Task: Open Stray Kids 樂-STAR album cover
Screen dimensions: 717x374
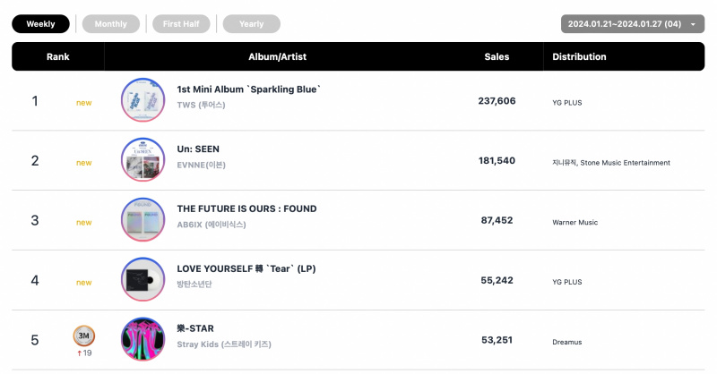Action: (x=143, y=339)
